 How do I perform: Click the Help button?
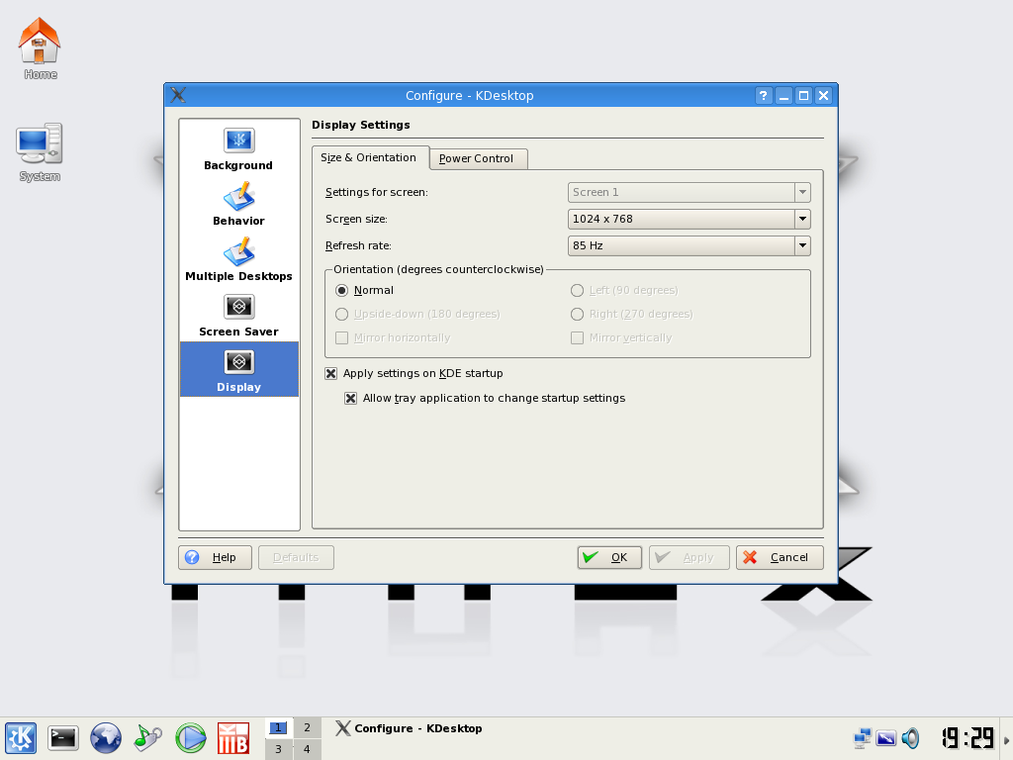[215, 558]
